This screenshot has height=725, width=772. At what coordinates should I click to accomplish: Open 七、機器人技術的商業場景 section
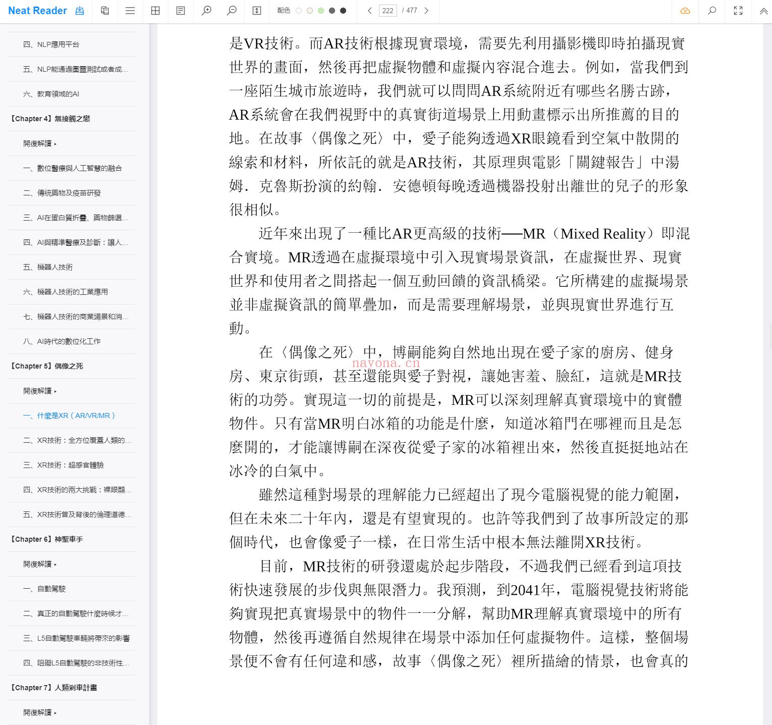76,317
